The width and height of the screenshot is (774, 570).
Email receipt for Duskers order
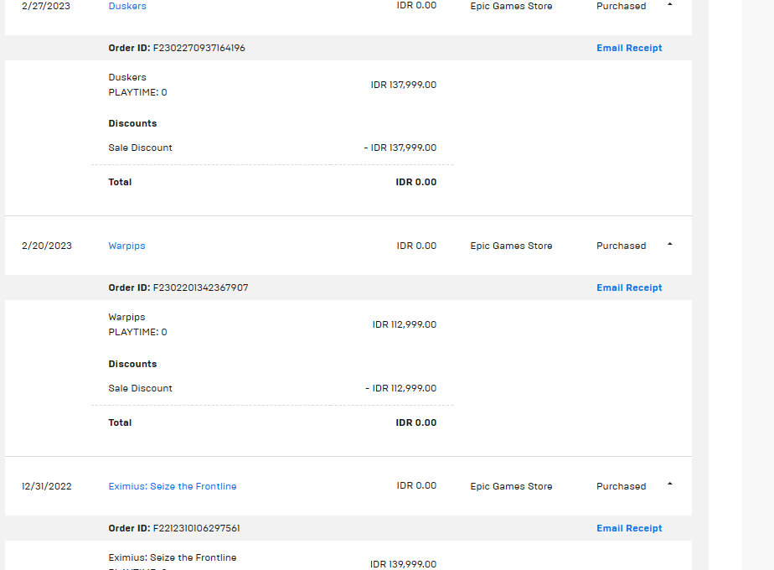tap(629, 48)
